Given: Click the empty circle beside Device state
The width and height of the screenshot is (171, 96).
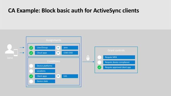Looking at the screenshot, I should pyautogui.click(x=31, y=81).
